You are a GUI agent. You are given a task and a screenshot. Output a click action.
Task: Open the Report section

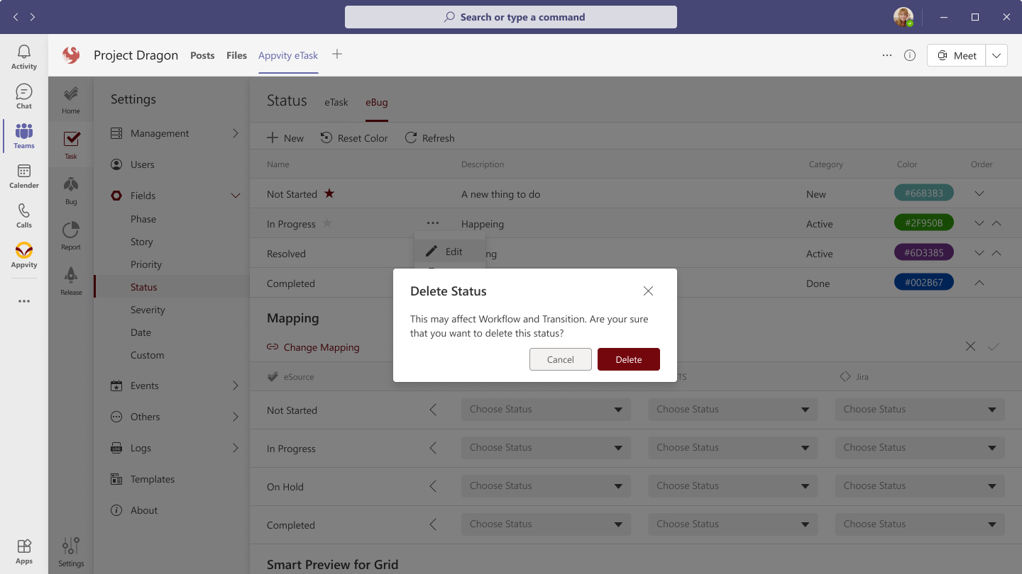point(70,235)
